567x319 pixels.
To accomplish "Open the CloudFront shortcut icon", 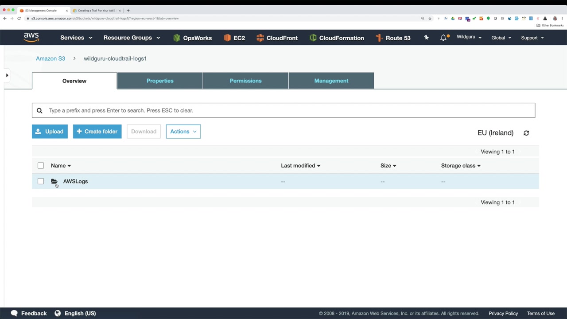I will (x=260, y=38).
